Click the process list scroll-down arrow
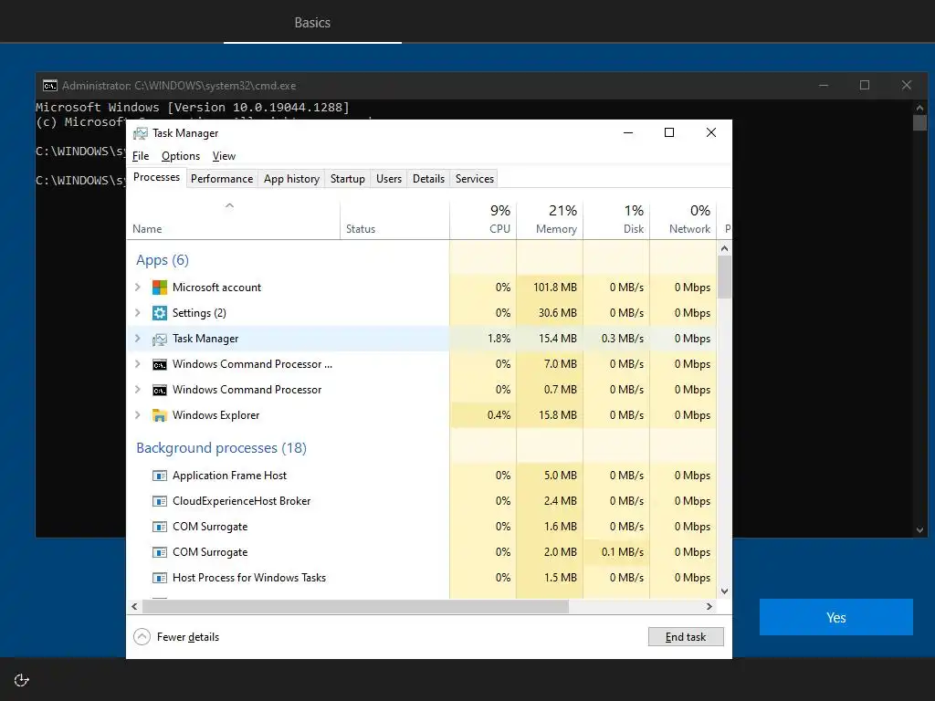Viewport: 935px width, 701px height. point(724,591)
